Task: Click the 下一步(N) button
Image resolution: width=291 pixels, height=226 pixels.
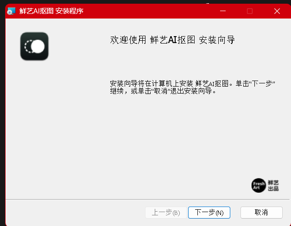Action: [x=209, y=213]
